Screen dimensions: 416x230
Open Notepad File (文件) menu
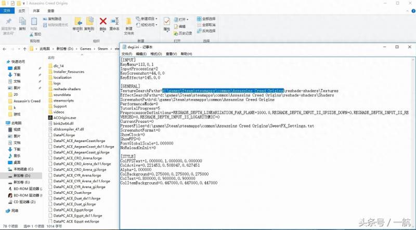pos(126,54)
